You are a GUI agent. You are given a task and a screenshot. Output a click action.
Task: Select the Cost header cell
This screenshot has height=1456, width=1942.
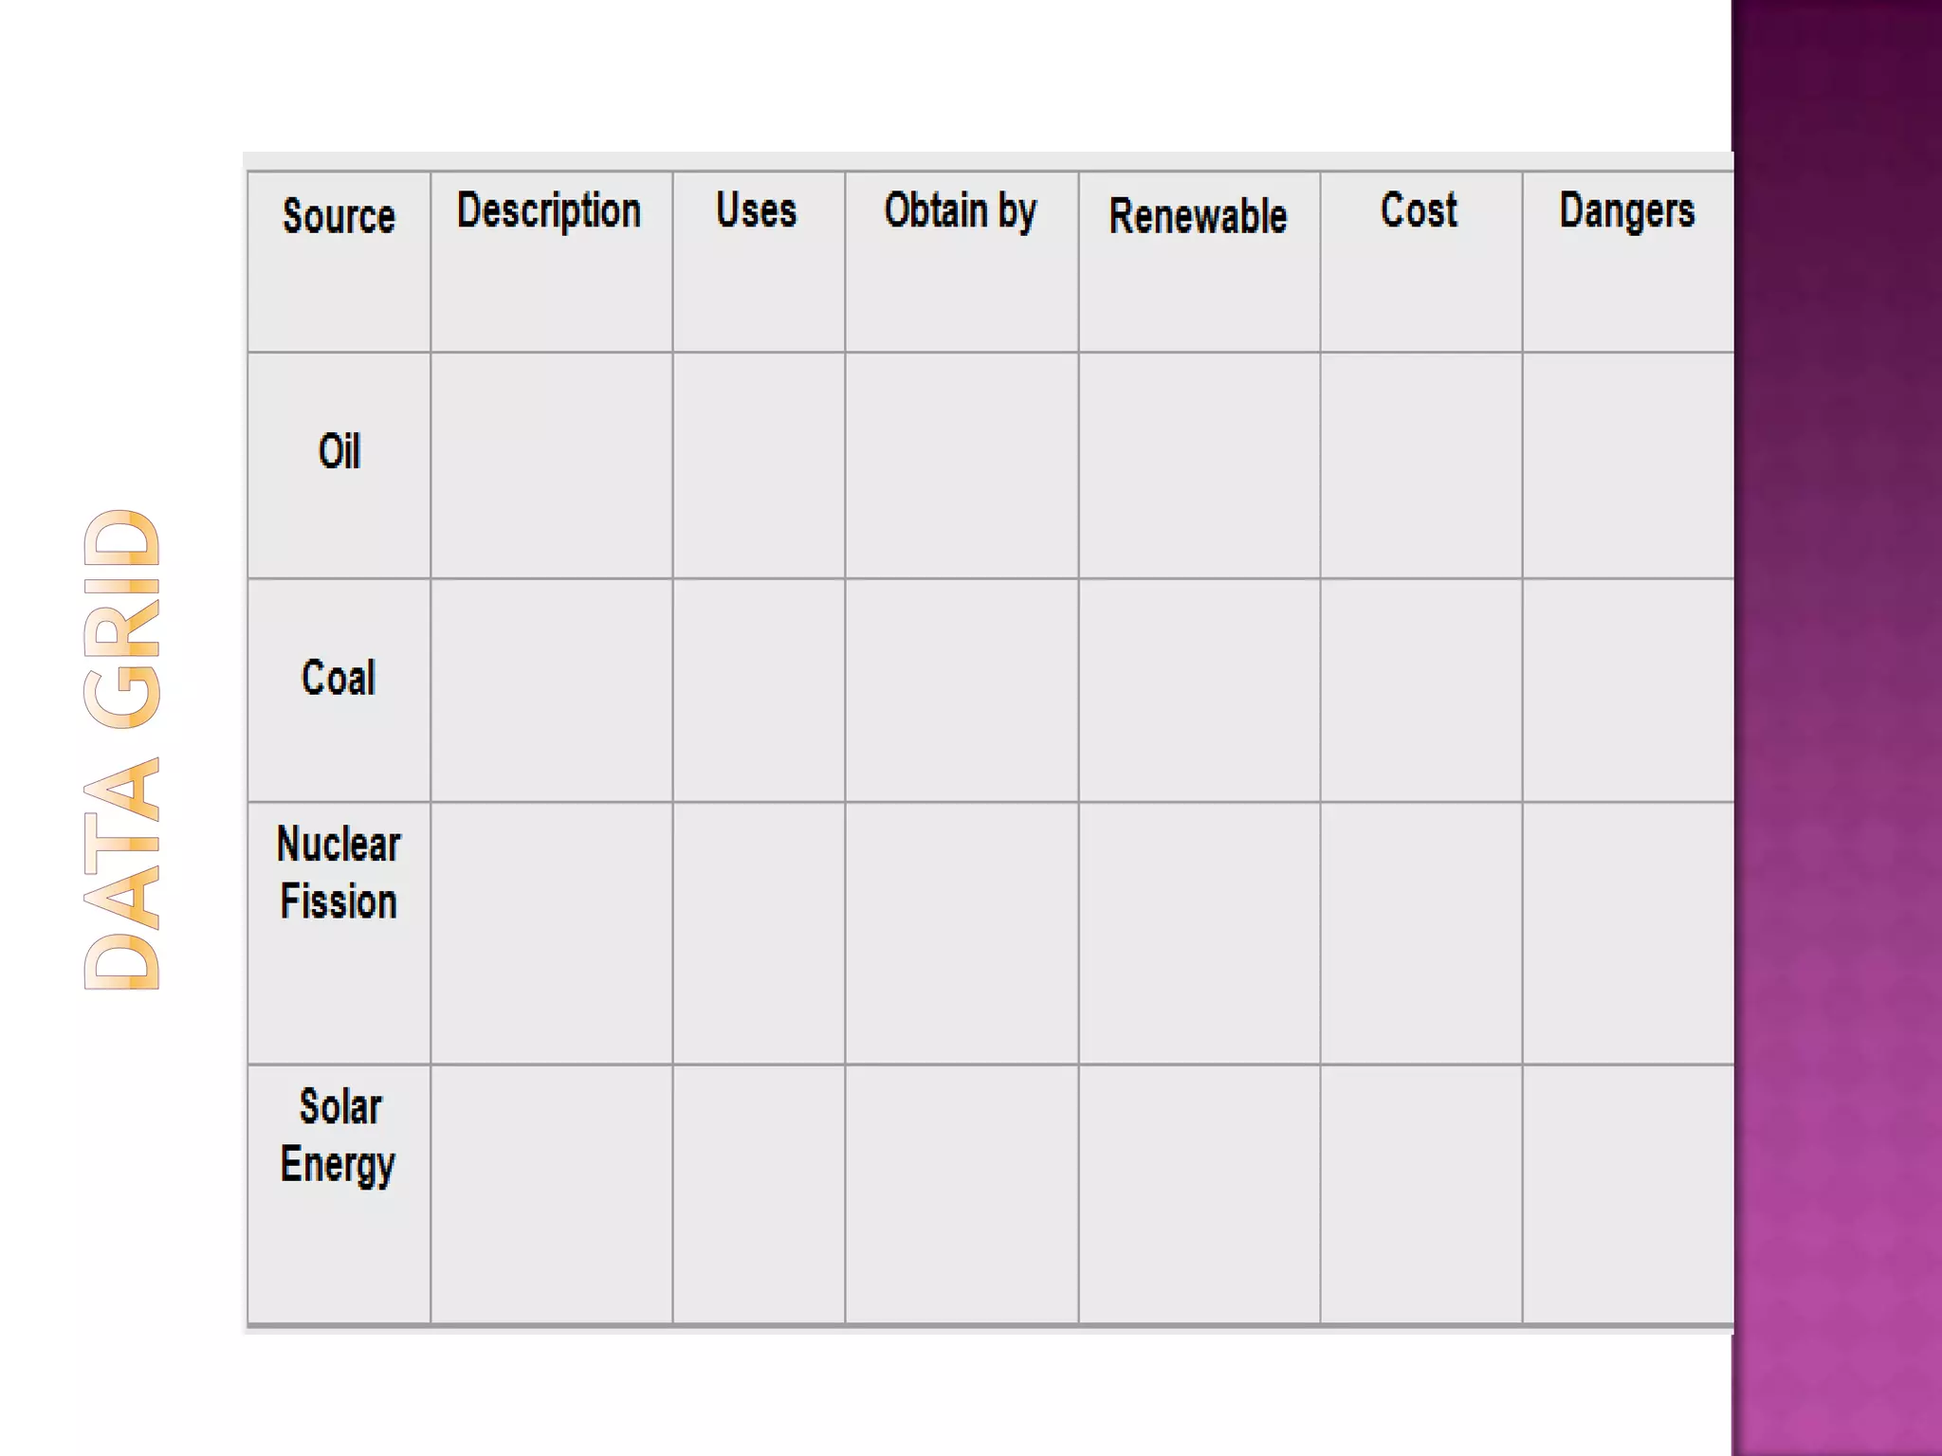tap(1421, 262)
